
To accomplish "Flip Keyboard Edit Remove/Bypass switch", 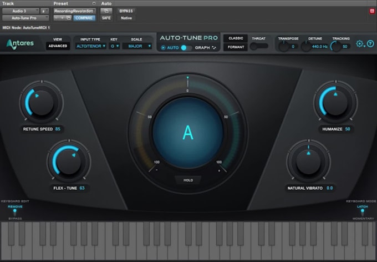I will [15, 213].
